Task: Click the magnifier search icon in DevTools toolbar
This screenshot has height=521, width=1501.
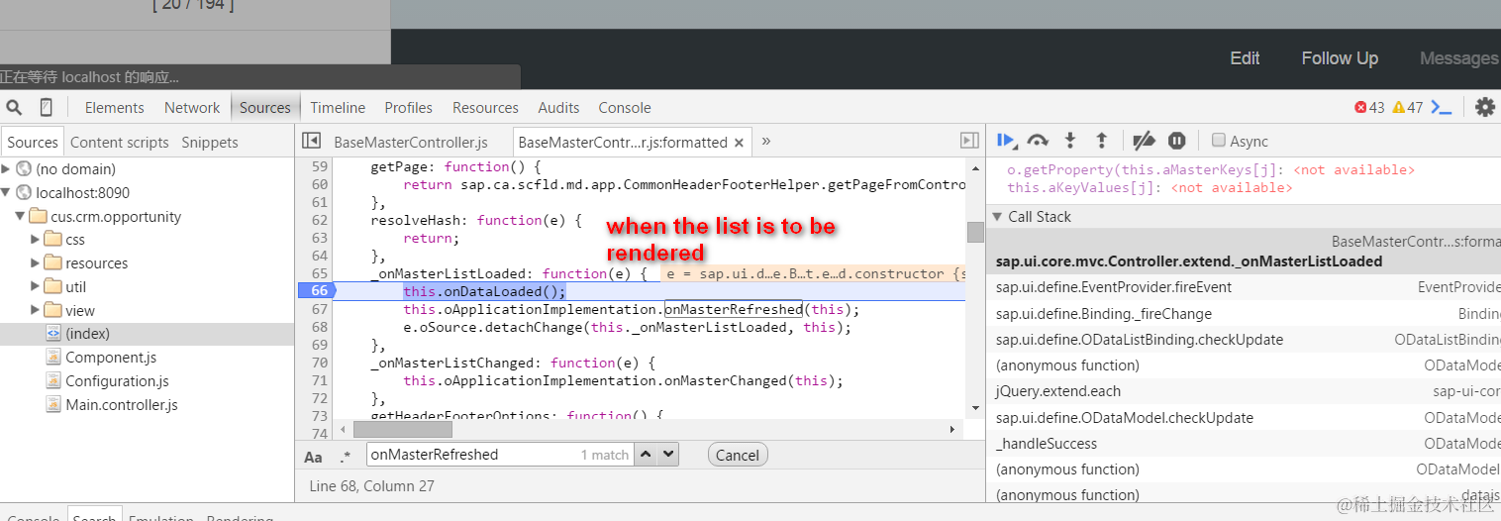Action: coord(14,107)
